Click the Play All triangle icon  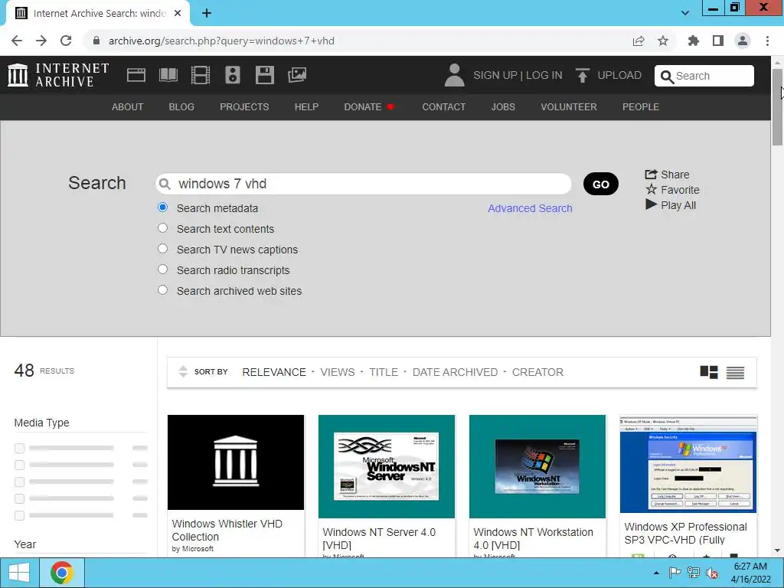(651, 204)
